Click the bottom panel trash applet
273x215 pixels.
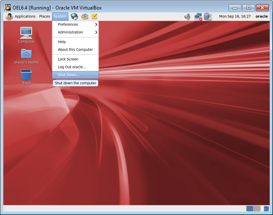(266, 209)
